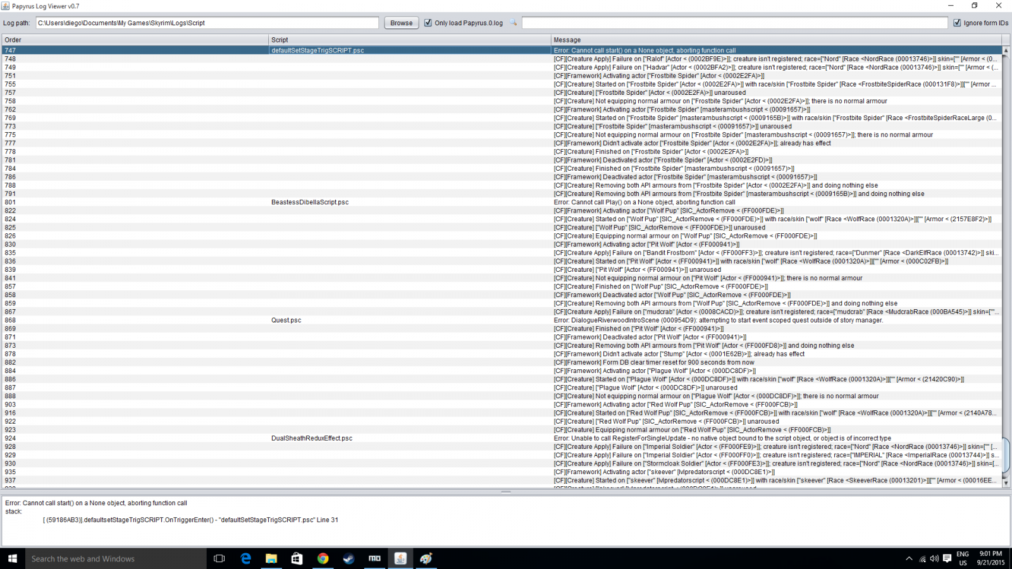
Task: Click the Log path text field
Action: tap(207, 23)
